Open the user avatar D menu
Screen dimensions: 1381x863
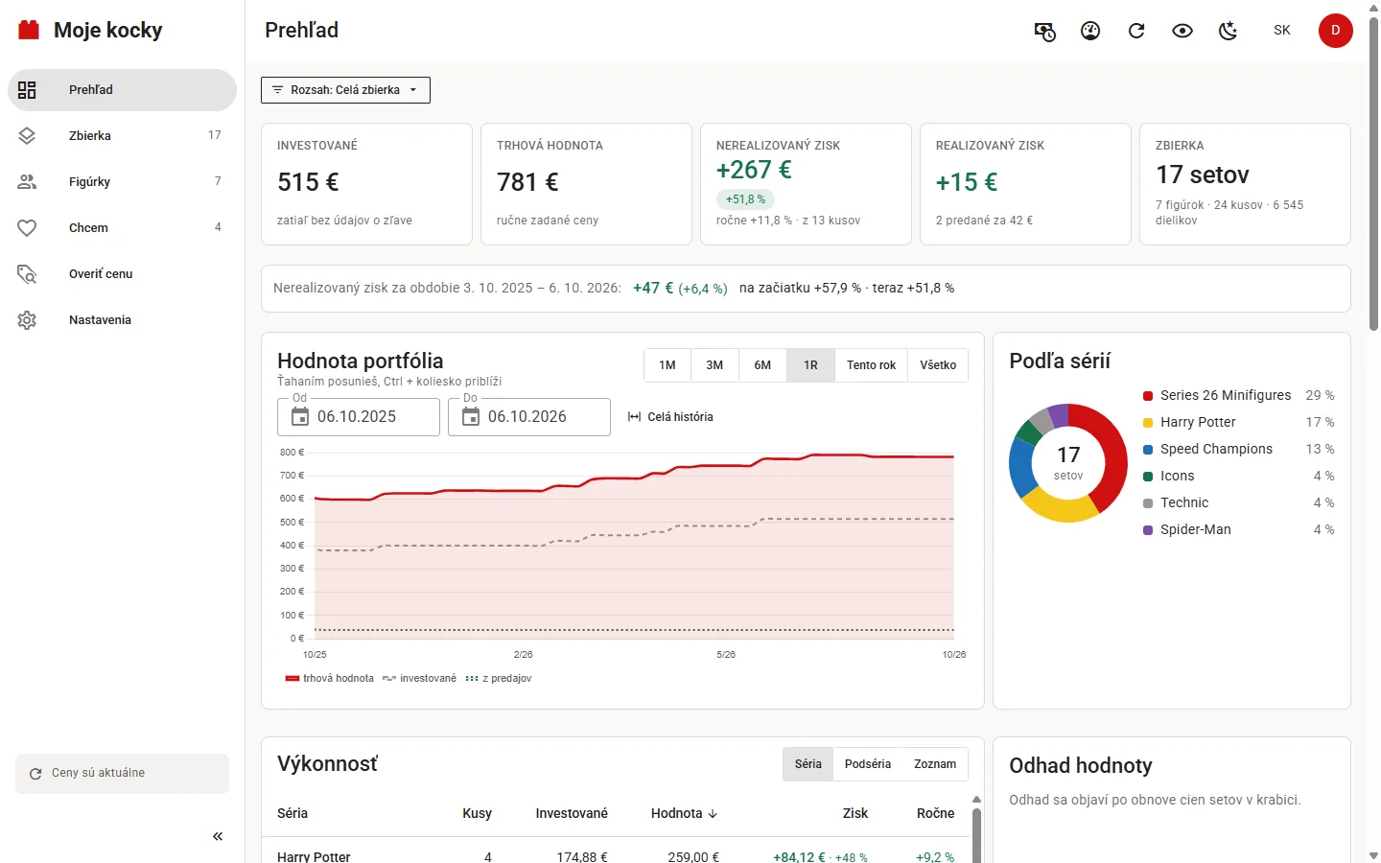pos(1335,31)
